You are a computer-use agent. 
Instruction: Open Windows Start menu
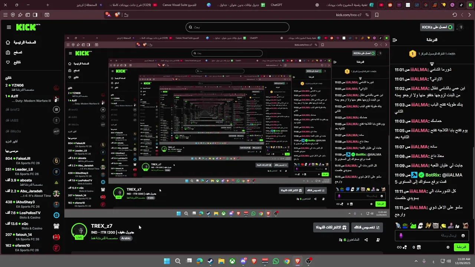click(x=167, y=261)
